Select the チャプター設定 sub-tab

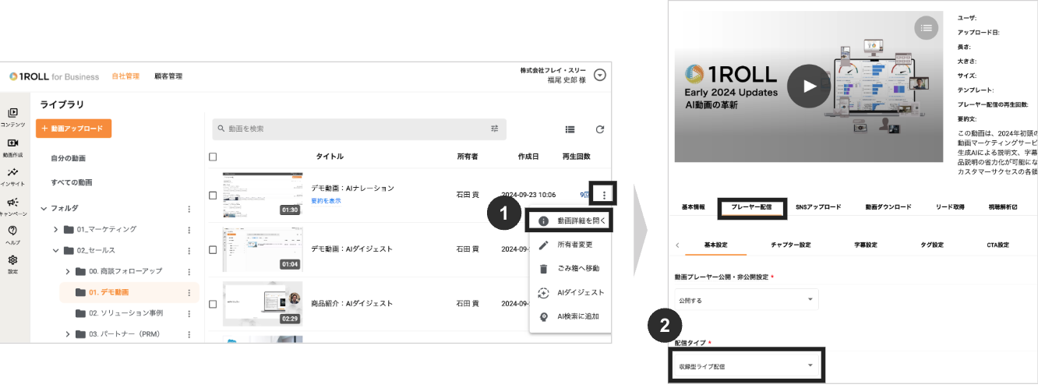(790, 245)
